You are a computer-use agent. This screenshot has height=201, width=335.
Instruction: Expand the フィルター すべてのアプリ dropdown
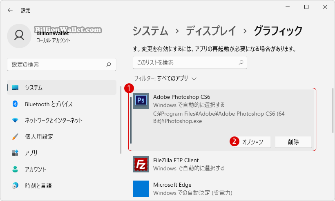coord(165,78)
